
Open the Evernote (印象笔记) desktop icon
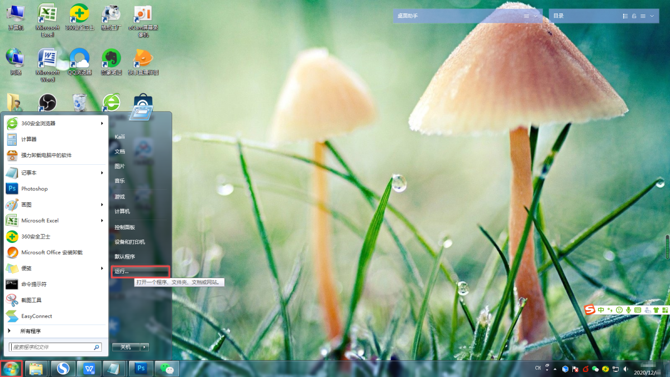111,58
